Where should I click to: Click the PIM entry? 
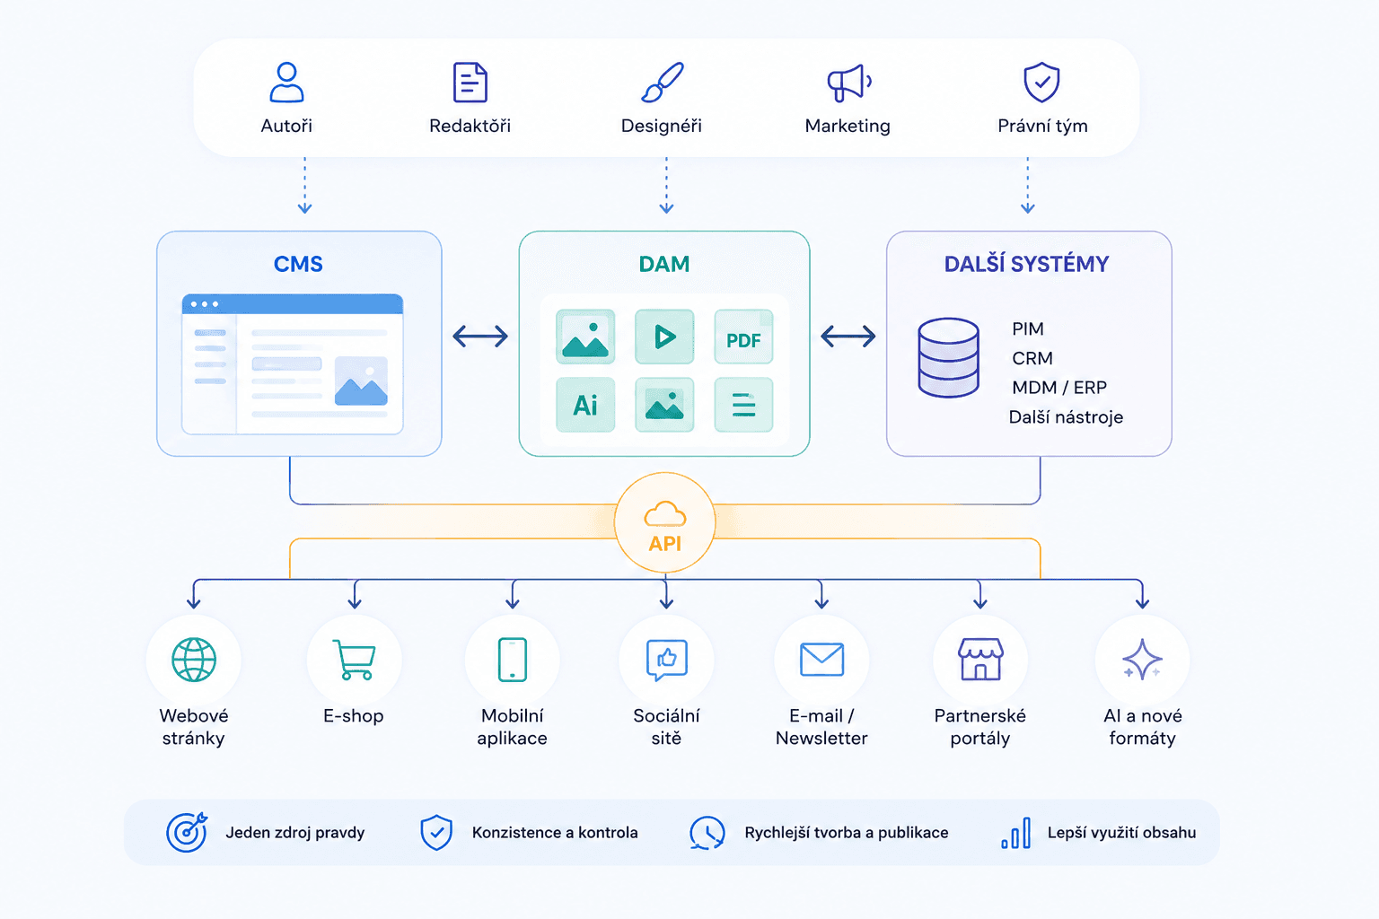coord(1028,328)
